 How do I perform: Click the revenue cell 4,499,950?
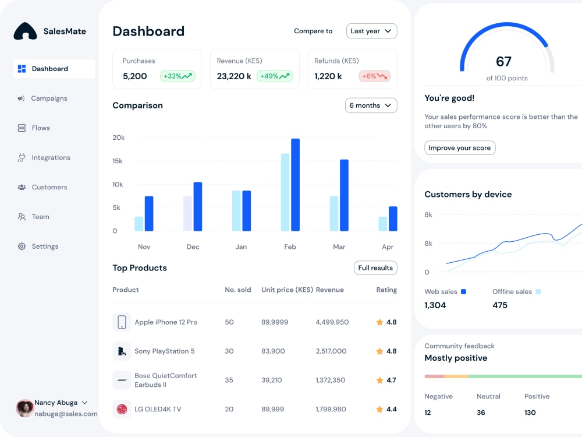pos(332,322)
